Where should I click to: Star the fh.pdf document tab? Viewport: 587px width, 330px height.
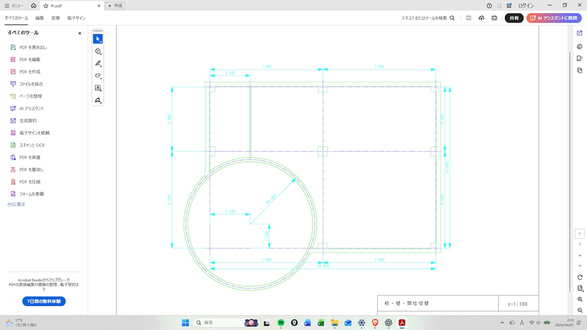click(46, 6)
